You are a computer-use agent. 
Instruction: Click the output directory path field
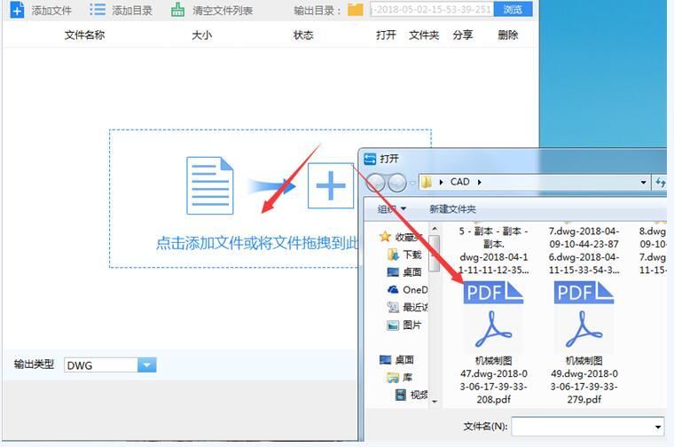click(432, 10)
